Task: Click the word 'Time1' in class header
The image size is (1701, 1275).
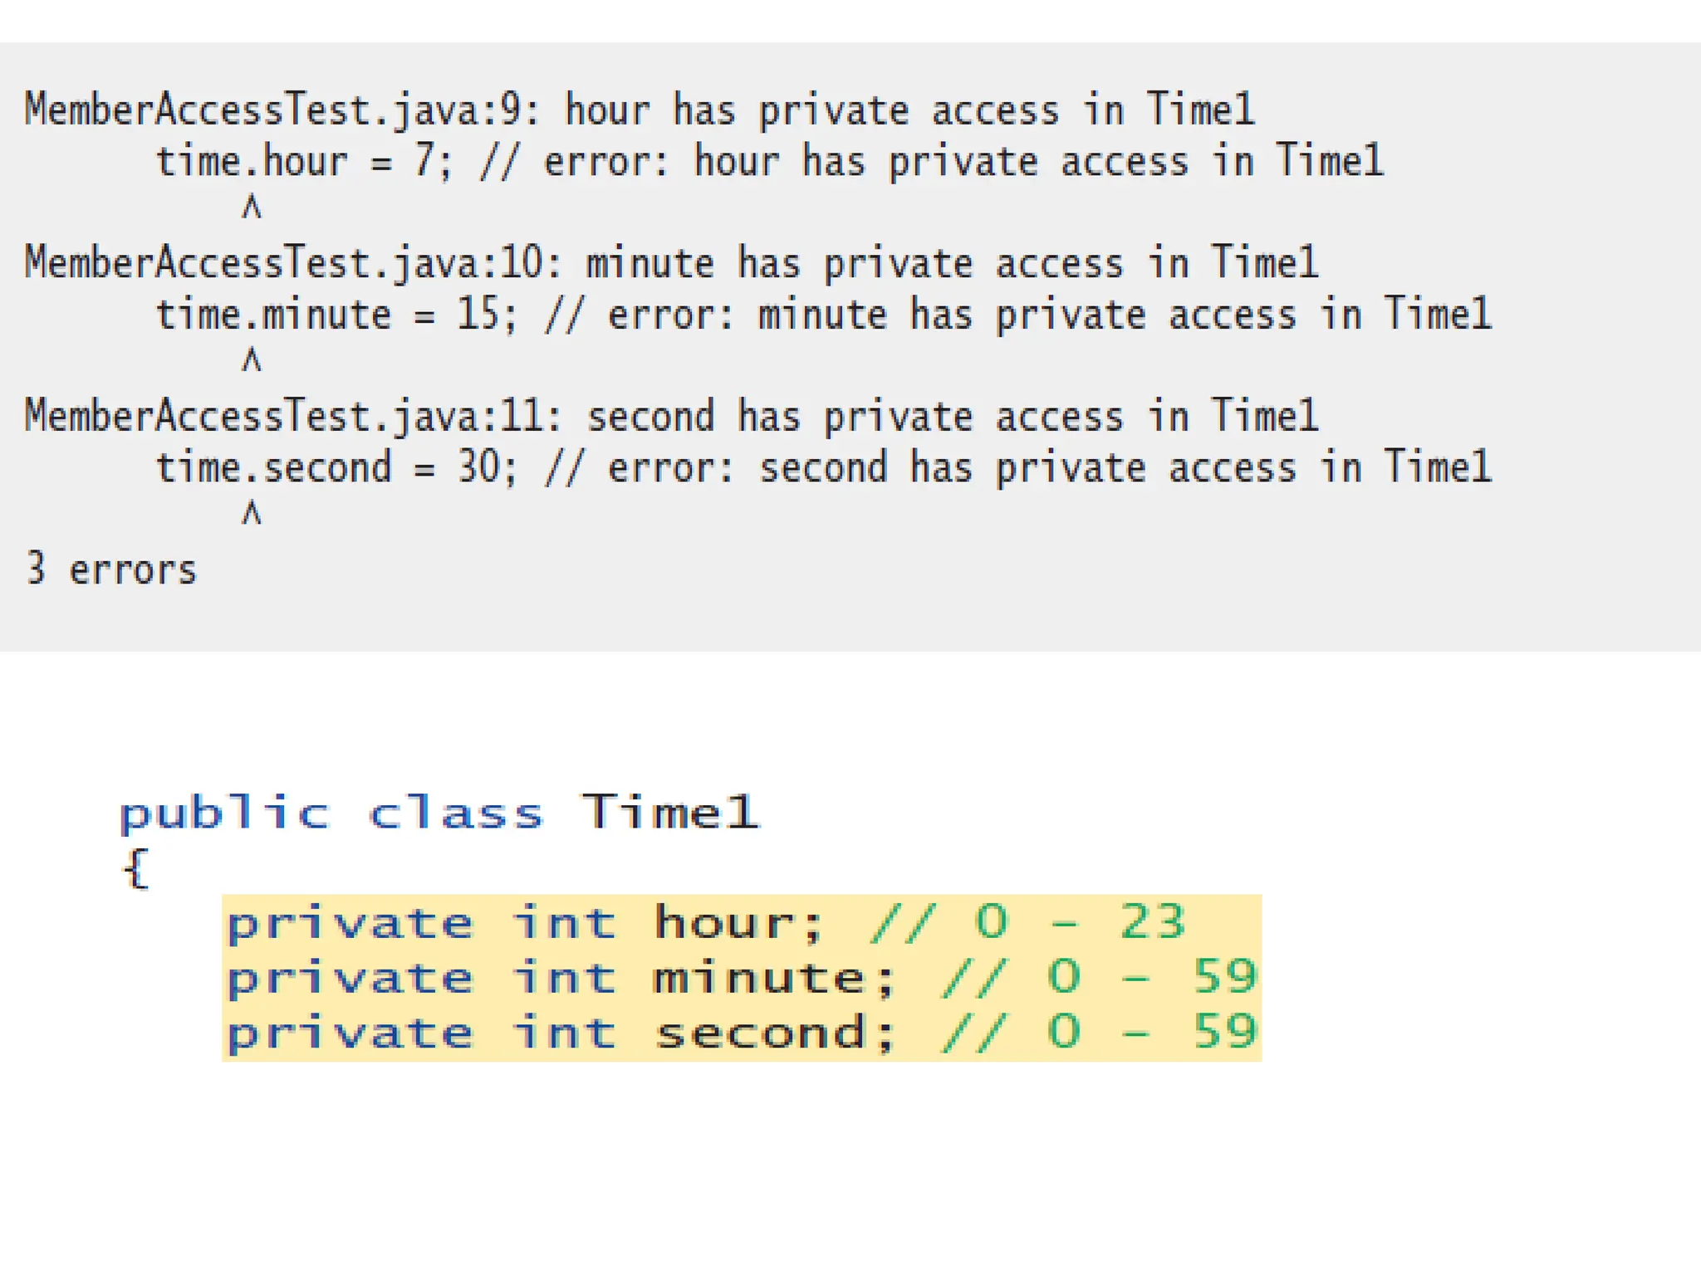Action: pos(669,811)
